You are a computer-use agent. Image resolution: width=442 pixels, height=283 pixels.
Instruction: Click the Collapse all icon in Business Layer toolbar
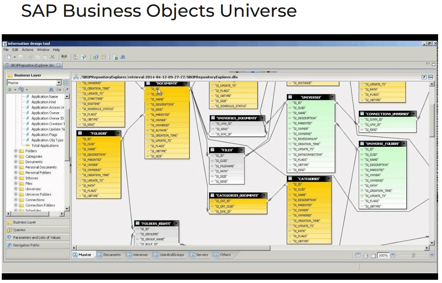66,89
